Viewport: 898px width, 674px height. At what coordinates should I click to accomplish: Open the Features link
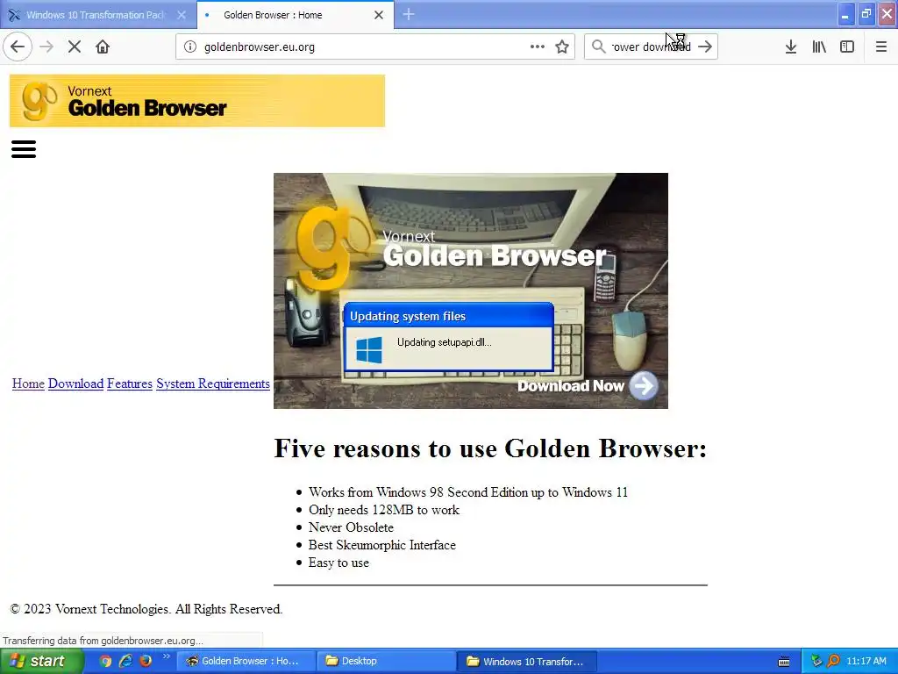[x=130, y=384]
